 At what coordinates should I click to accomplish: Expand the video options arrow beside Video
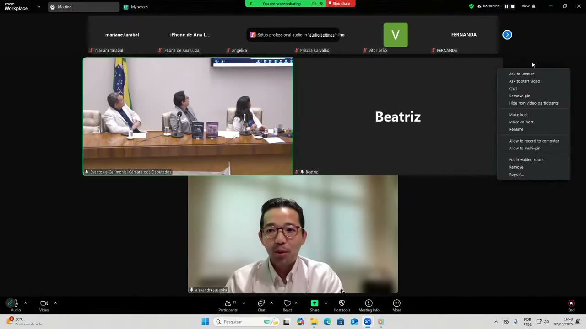click(55, 303)
